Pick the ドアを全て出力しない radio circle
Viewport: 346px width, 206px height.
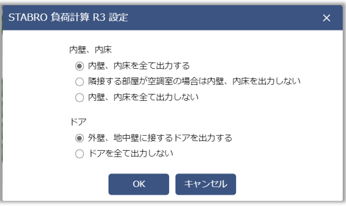coord(79,154)
